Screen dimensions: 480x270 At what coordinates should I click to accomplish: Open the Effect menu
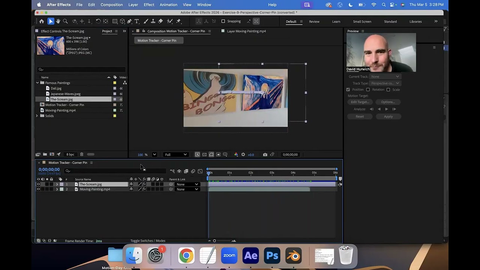(x=149, y=4)
